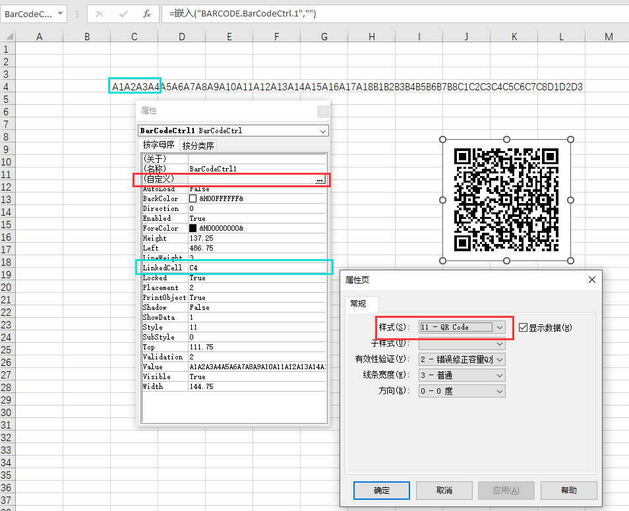629x511 pixels.
Task: Click the LinkedCell value field C4
Action: click(257, 268)
